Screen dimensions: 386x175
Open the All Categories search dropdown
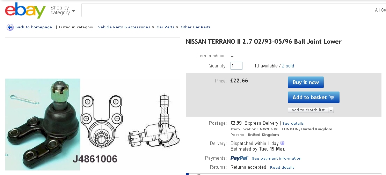pyautogui.click(x=380, y=10)
